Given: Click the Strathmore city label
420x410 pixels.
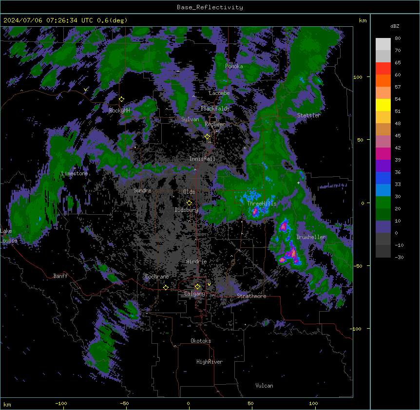Looking at the screenshot, I should pyautogui.click(x=251, y=296).
